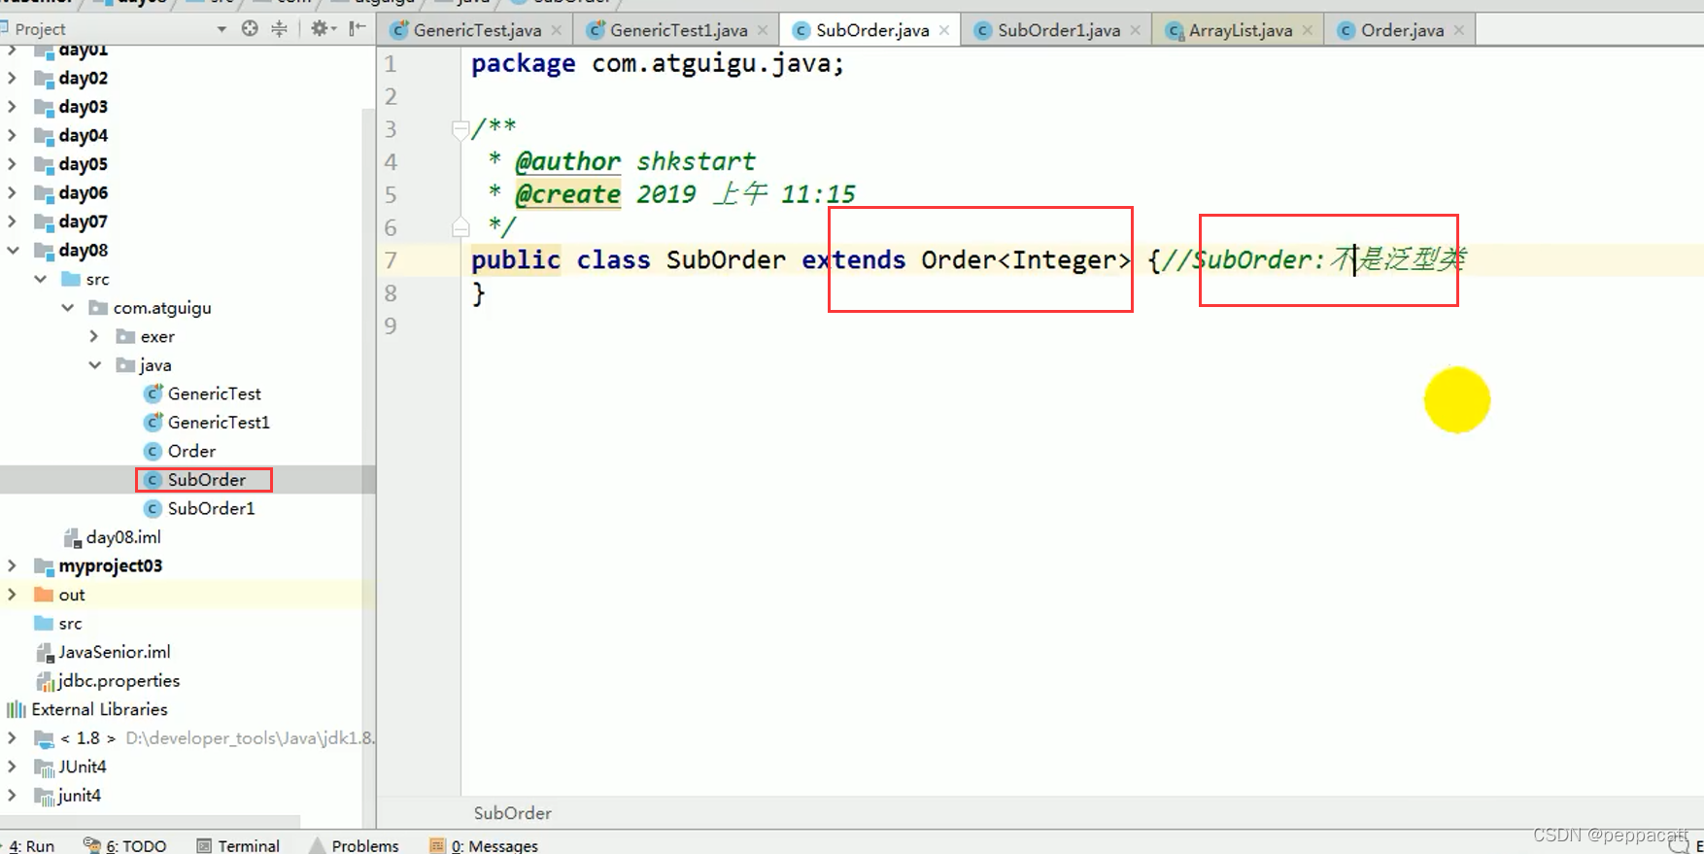Expand the exer package

(94, 336)
